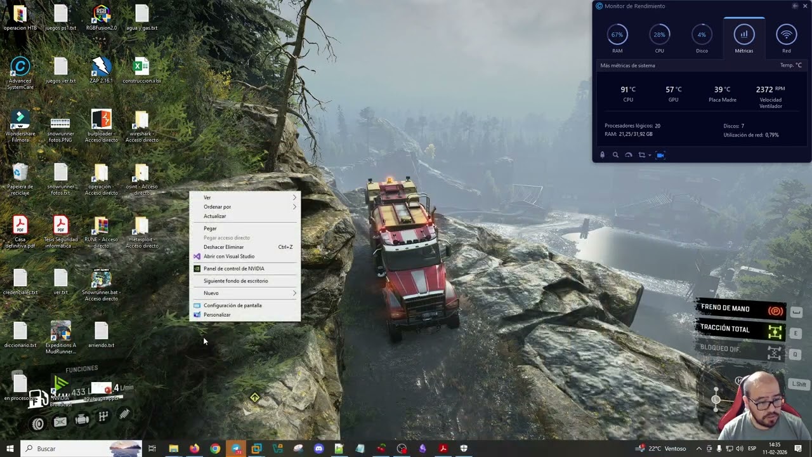Click the ESP input language indicator

[x=752, y=449]
